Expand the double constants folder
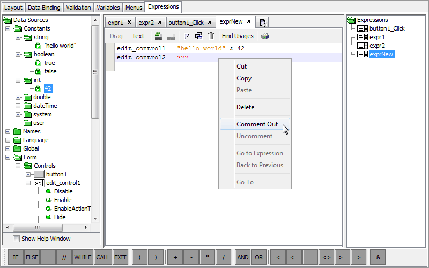Screen dimensions: 429x268 point(18,97)
